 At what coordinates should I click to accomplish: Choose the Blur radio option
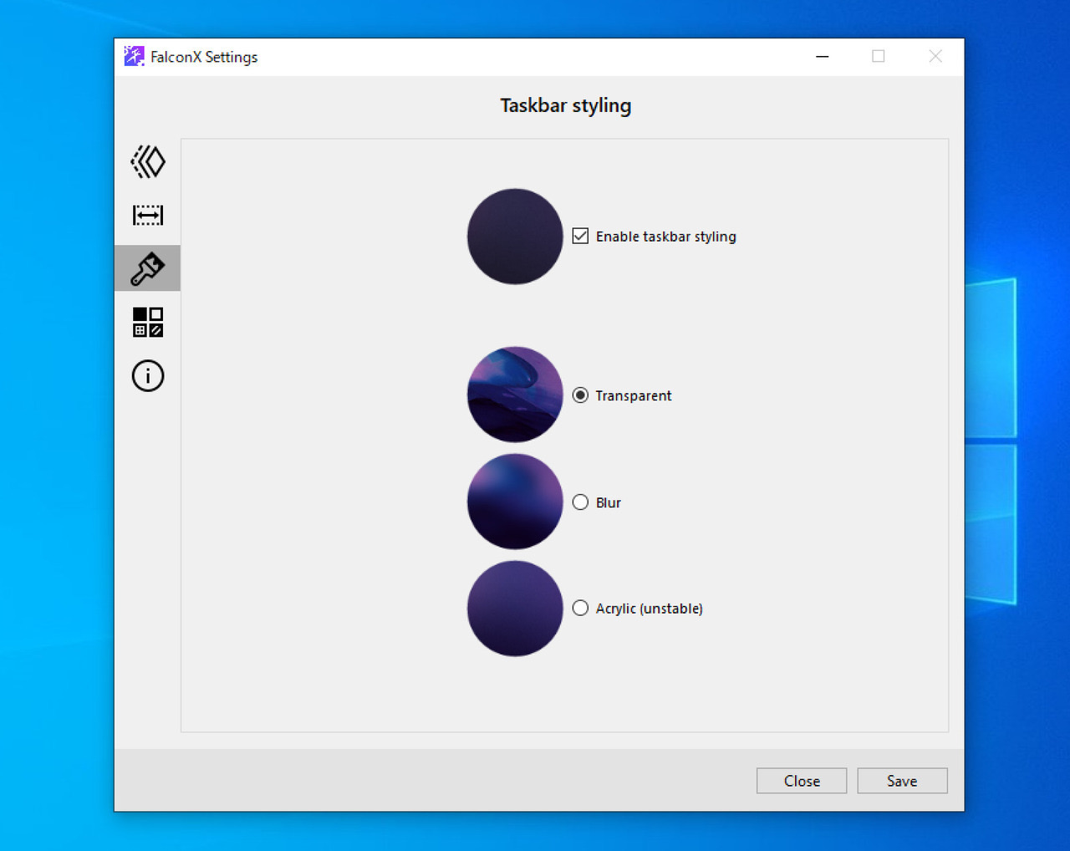point(580,502)
